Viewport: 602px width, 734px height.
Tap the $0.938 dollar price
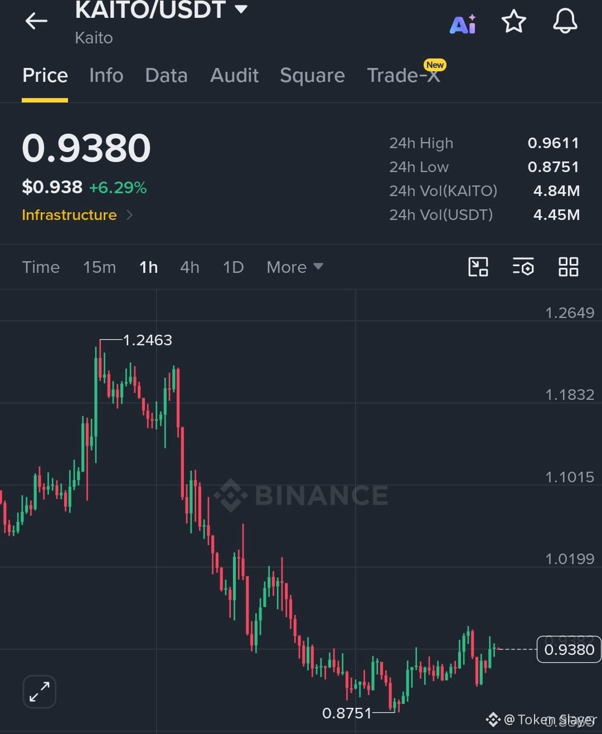pos(52,187)
